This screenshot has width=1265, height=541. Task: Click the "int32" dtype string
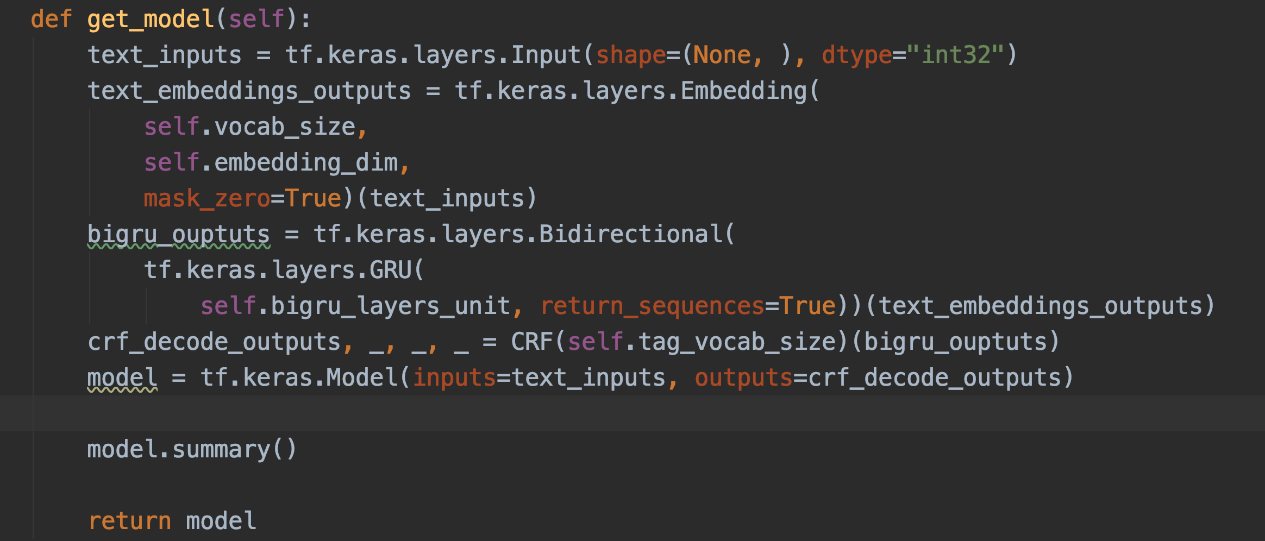(955, 54)
